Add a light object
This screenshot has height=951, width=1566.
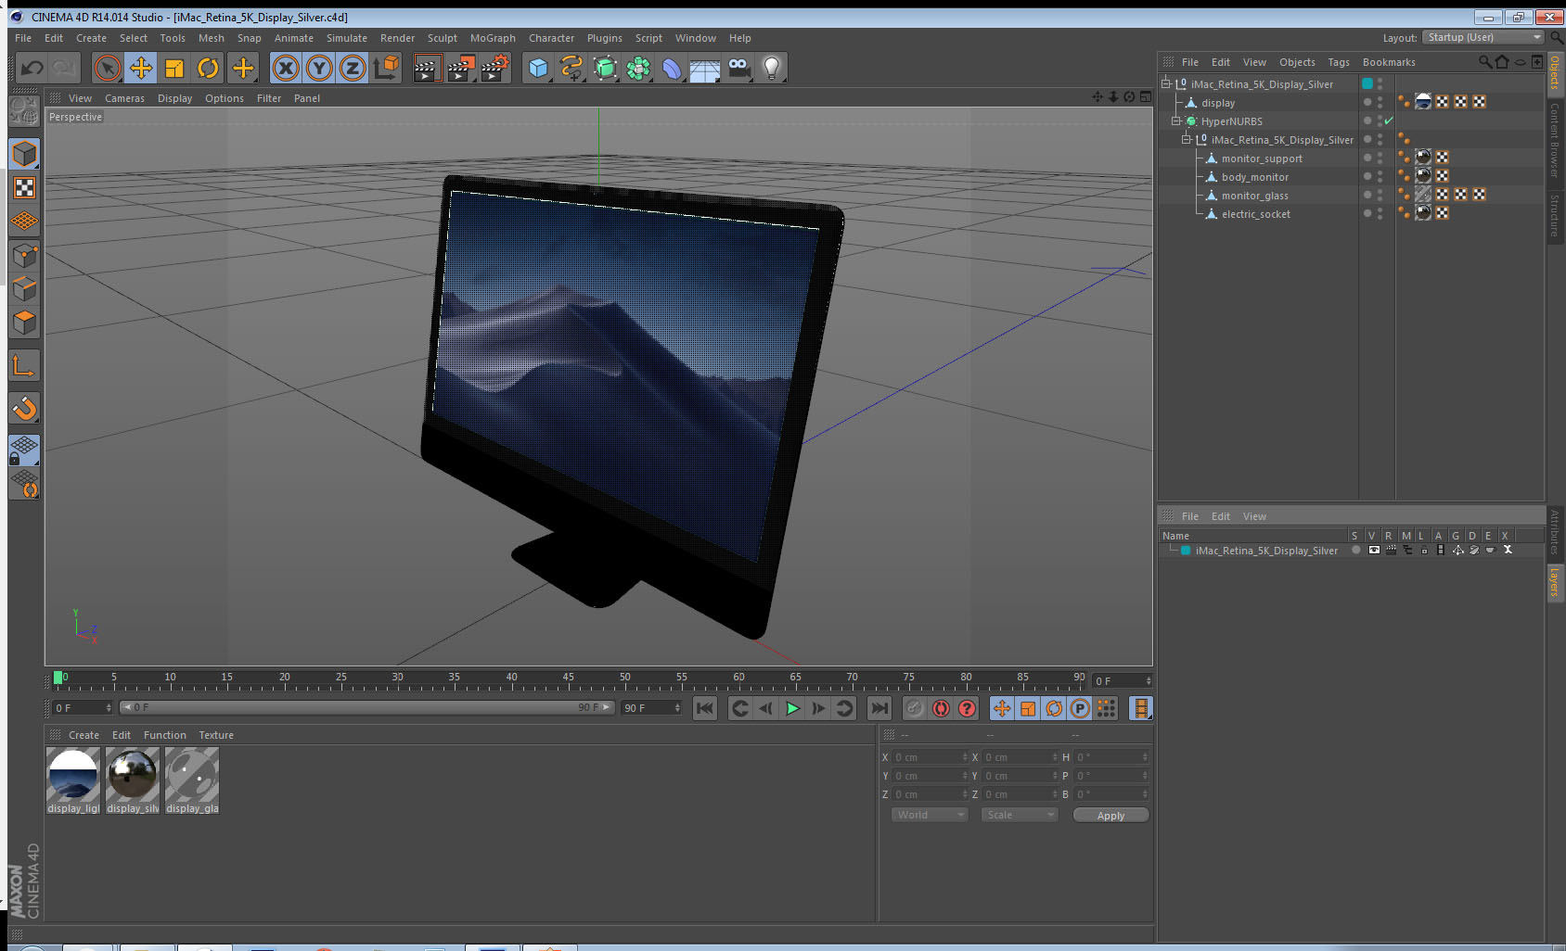pyautogui.click(x=772, y=68)
